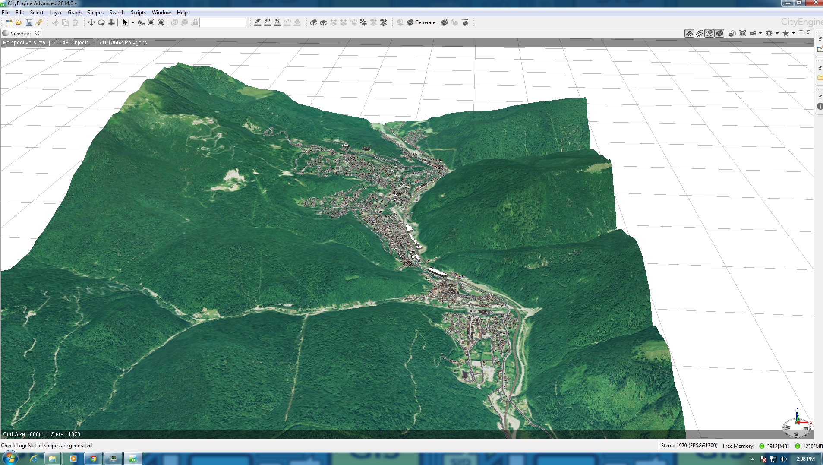Save the scene with floppy disk icon
The height and width of the screenshot is (465, 823).
coord(29,22)
